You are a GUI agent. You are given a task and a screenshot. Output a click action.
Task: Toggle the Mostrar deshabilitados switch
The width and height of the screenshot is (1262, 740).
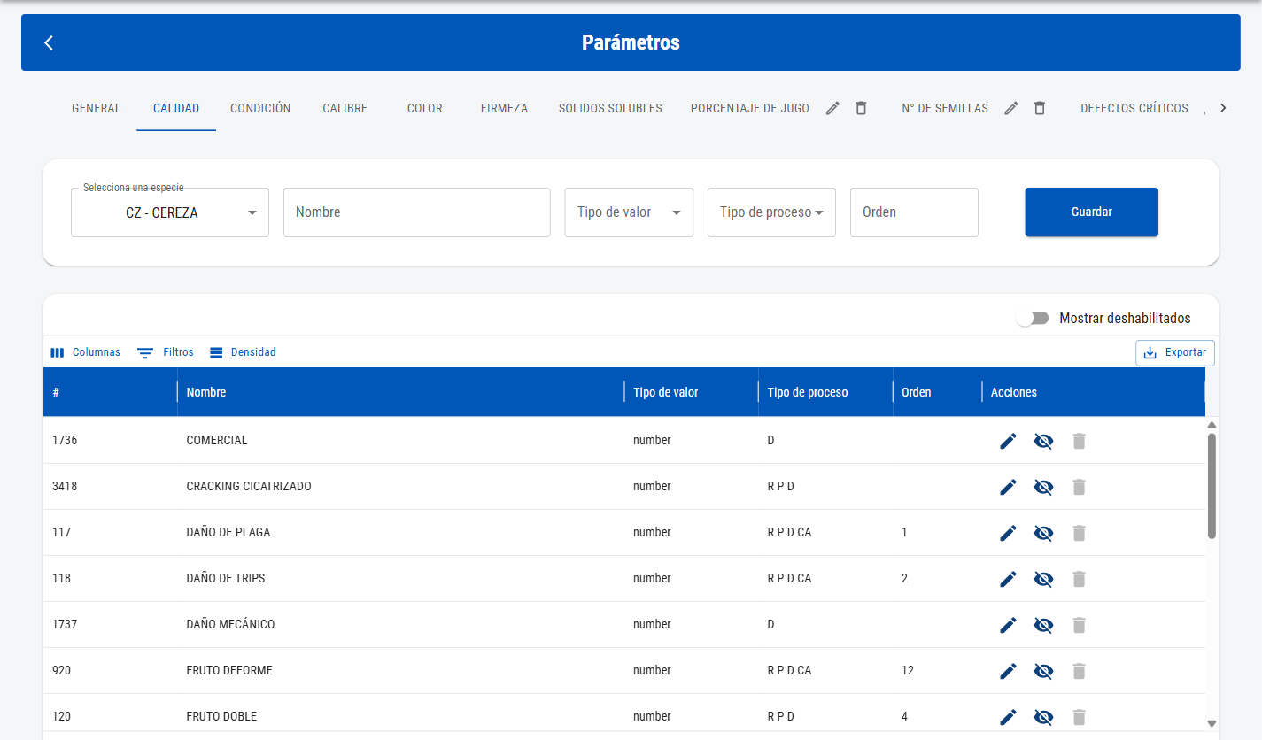point(1033,319)
